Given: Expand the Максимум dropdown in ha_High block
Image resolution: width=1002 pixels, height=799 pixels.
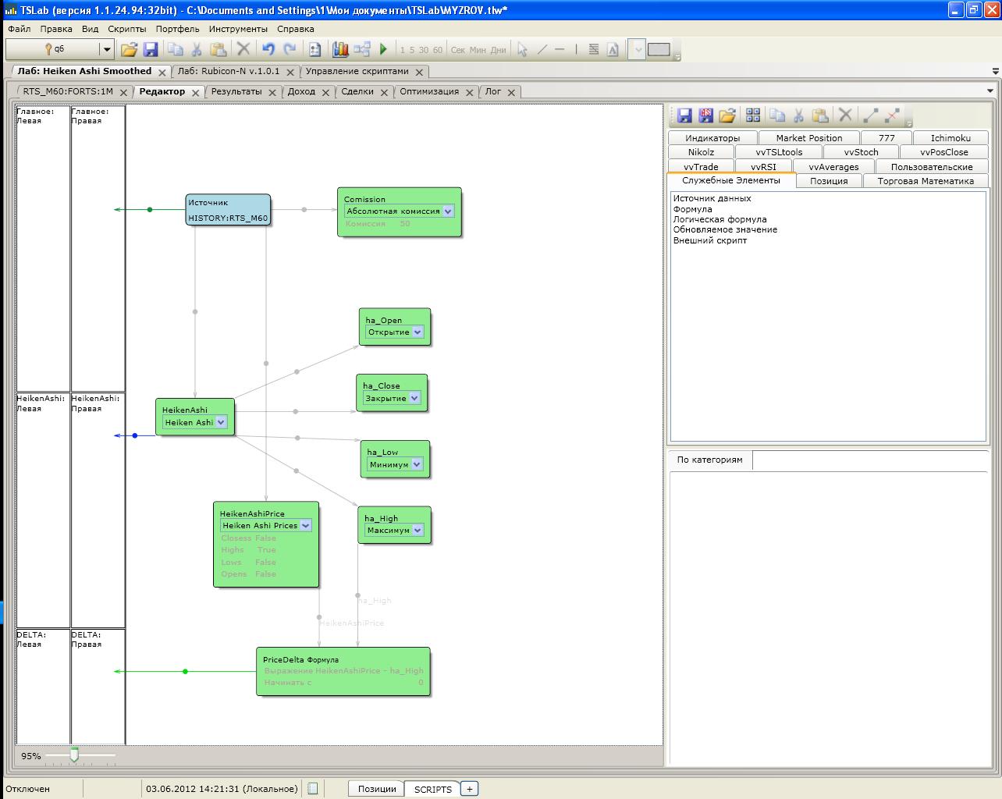Looking at the screenshot, I should (417, 531).
